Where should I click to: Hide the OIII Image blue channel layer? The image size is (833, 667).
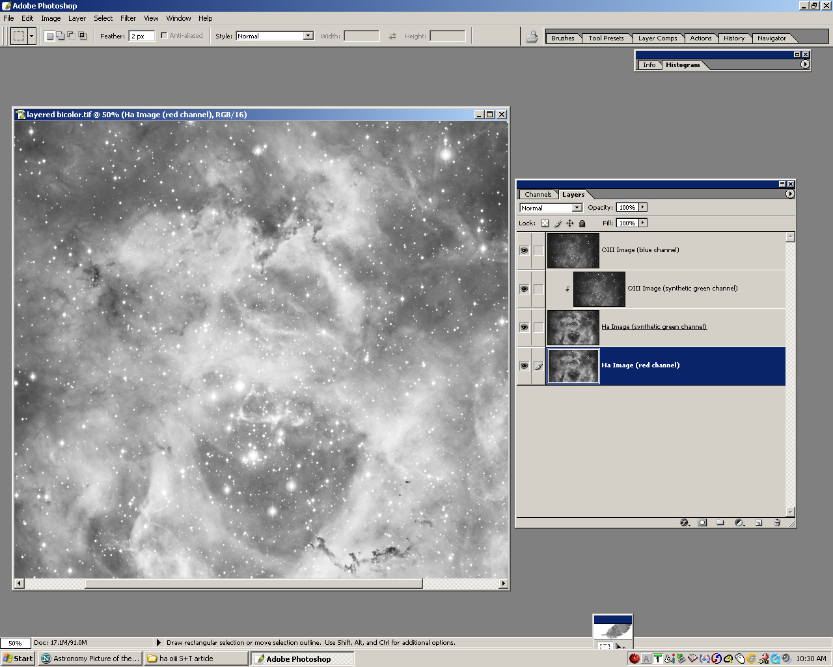[524, 250]
